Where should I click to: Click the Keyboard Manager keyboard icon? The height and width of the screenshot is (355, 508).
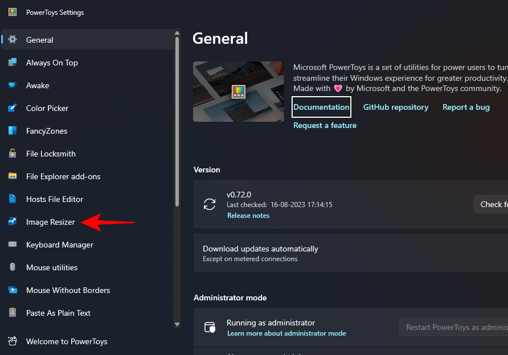point(13,245)
